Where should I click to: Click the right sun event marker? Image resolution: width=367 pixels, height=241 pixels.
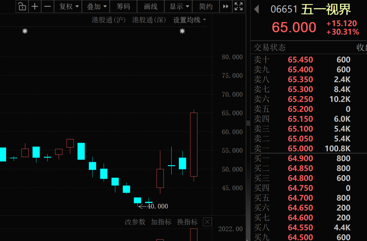pos(182,31)
